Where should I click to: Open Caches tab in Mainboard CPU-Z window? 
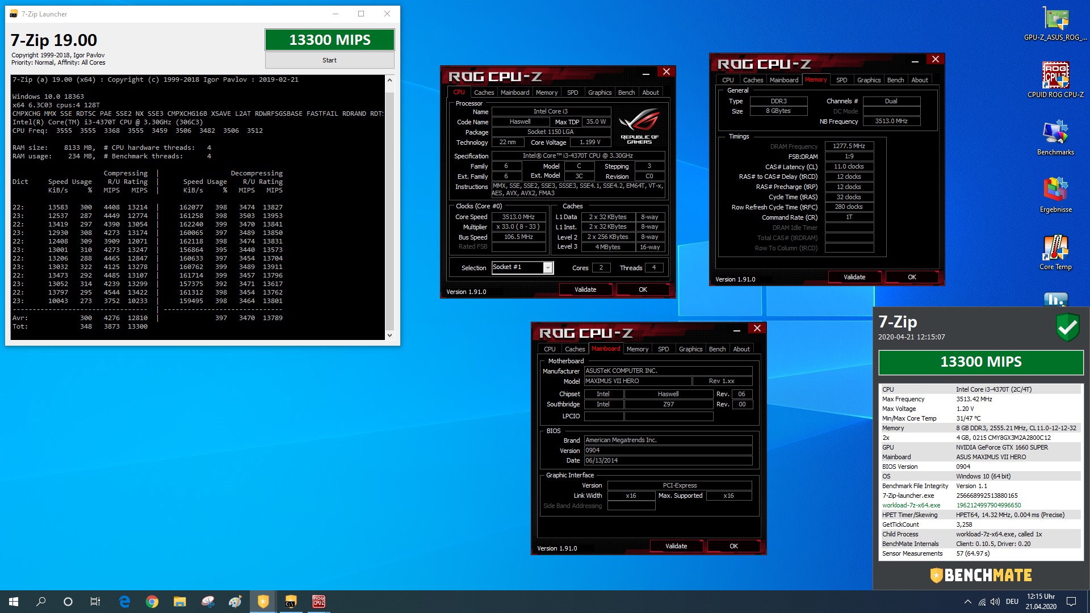point(575,349)
